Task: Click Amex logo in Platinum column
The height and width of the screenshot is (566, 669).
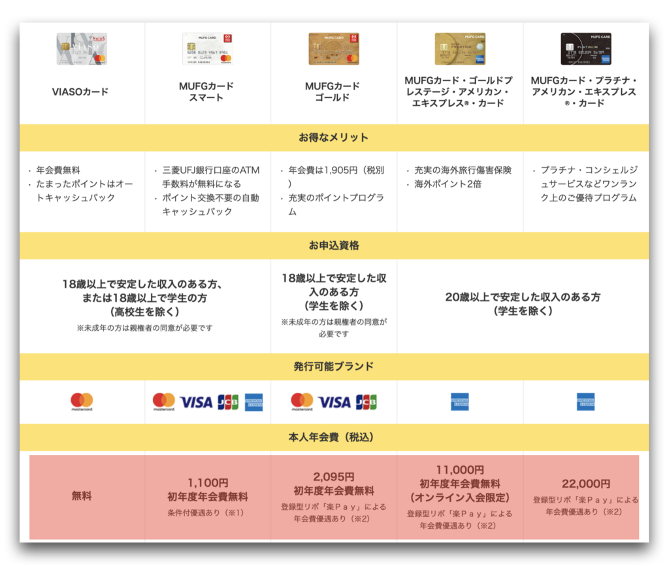Action: click(586, 402)
